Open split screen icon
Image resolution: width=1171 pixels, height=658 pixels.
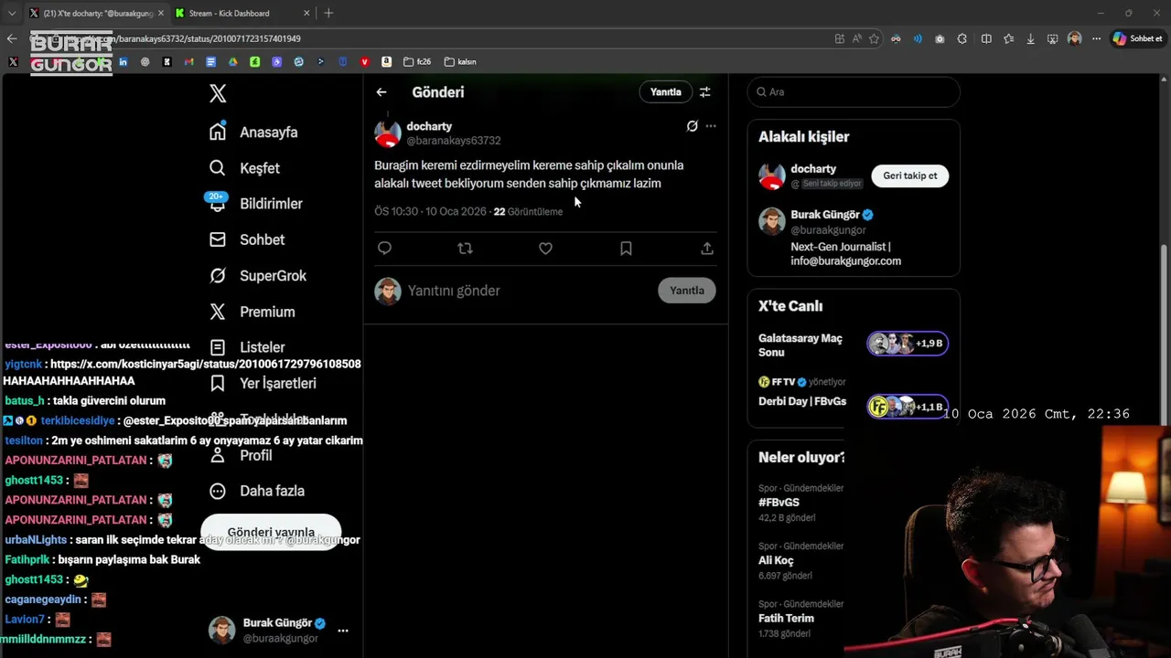pos(986,38)
